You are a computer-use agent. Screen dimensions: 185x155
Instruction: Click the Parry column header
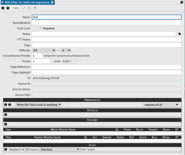click(x=127, y=130)
